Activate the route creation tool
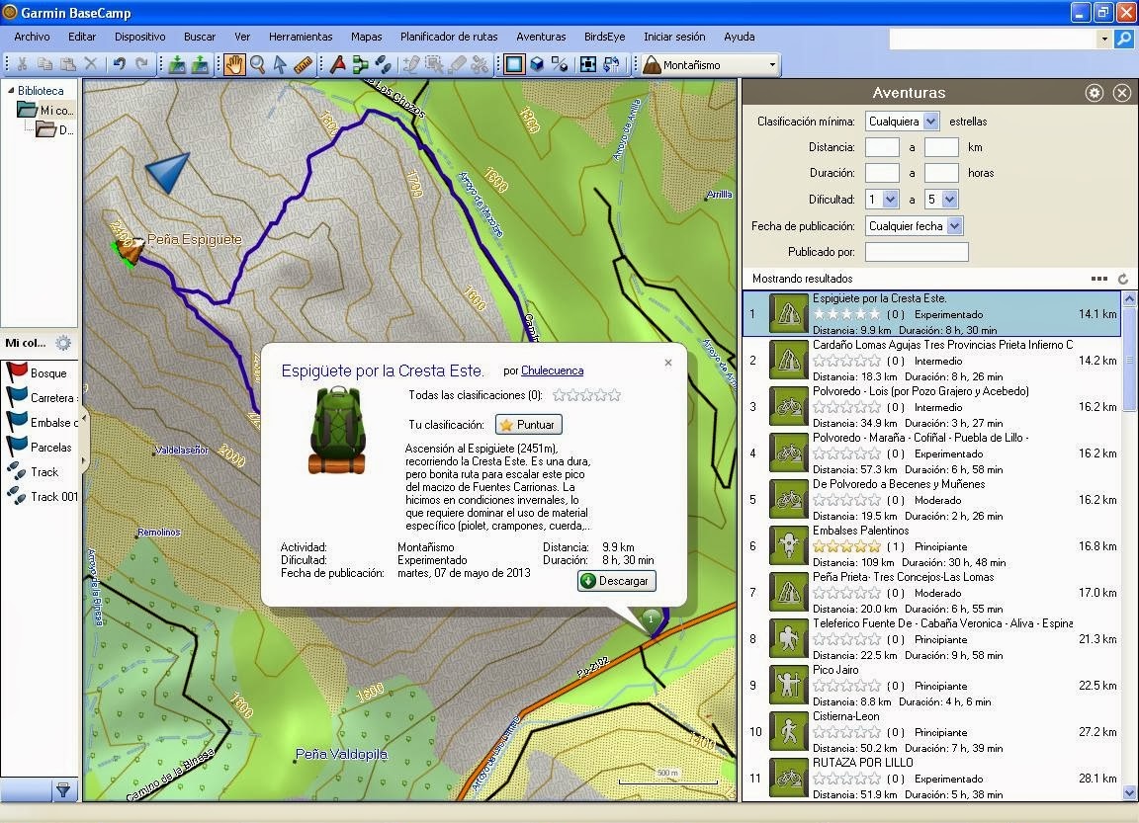 [360, 63]
